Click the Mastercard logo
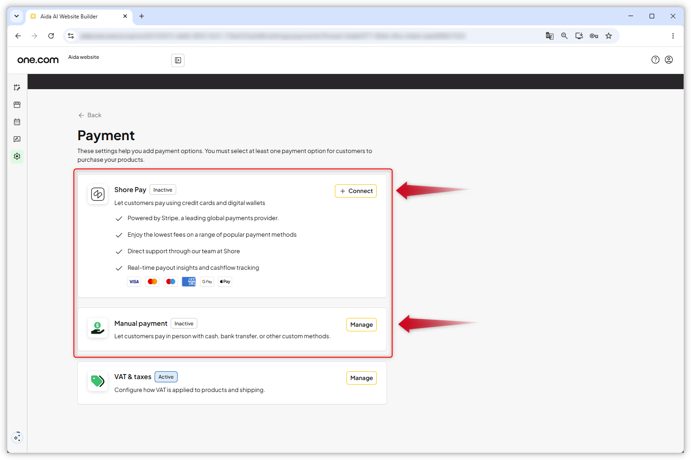 pyautogui.click(x=152, y=282)
